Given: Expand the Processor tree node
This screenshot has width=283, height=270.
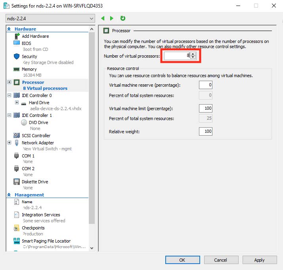Looking at the screenshot, I should click(x=9, y=82).
